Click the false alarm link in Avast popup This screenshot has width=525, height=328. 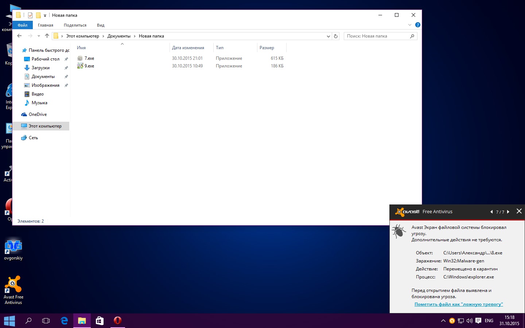click(459, 304)
